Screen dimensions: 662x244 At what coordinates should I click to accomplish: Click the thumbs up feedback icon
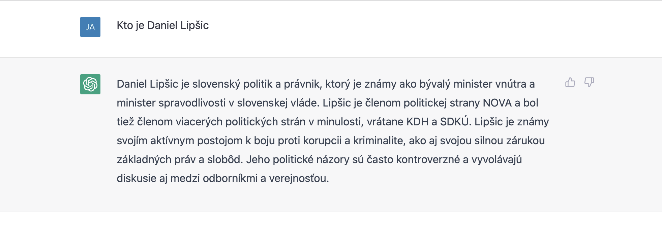click(x=570, y=82)
